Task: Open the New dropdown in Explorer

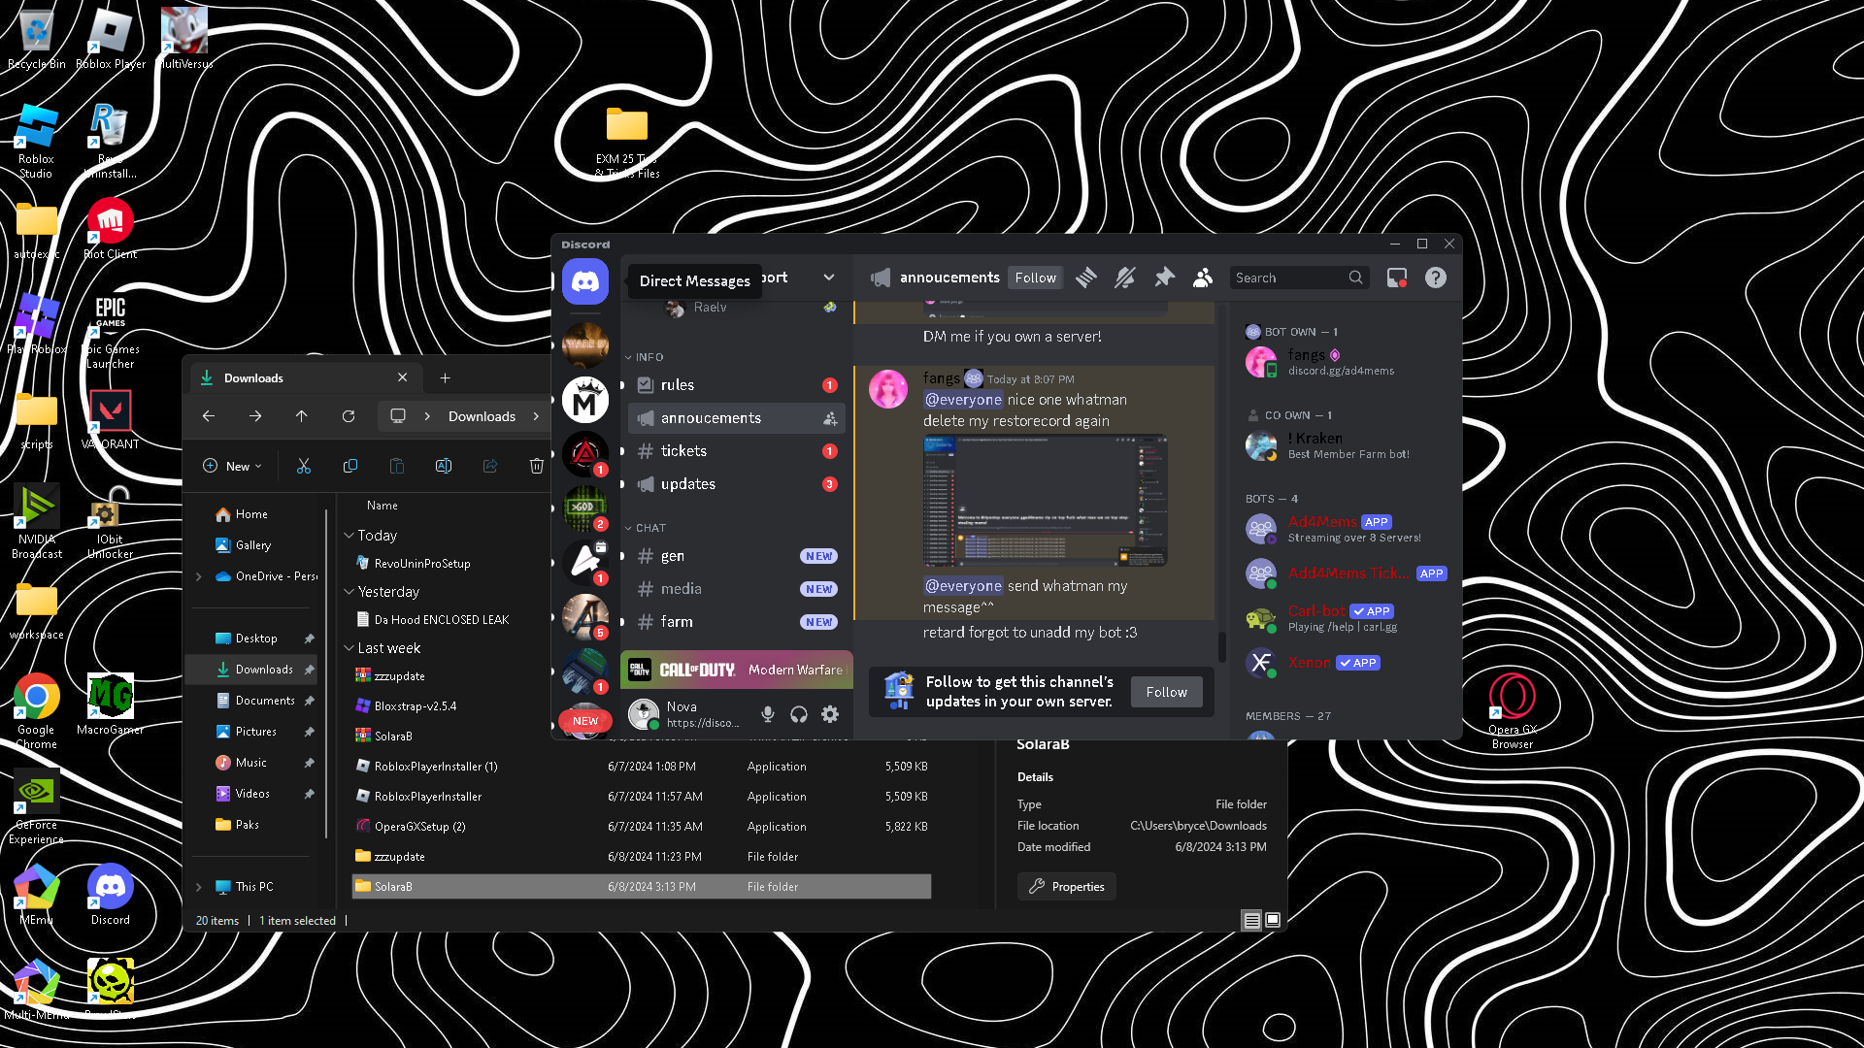Action: tap(232, 467)
